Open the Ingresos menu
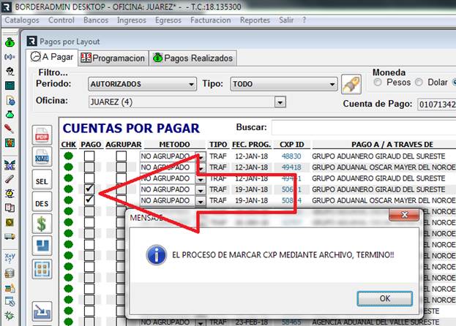Screen dimensions: 456x326 click(132, 20)
